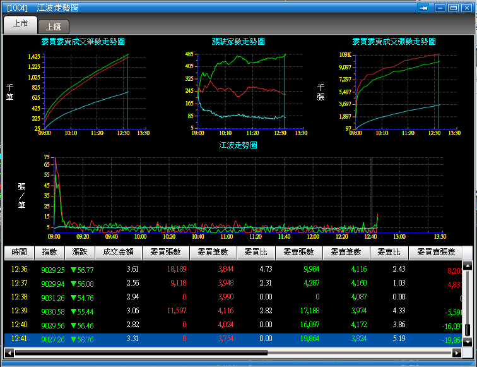Click the vertical scrollbar thumb
477x367 pixels.
point(468,330)
